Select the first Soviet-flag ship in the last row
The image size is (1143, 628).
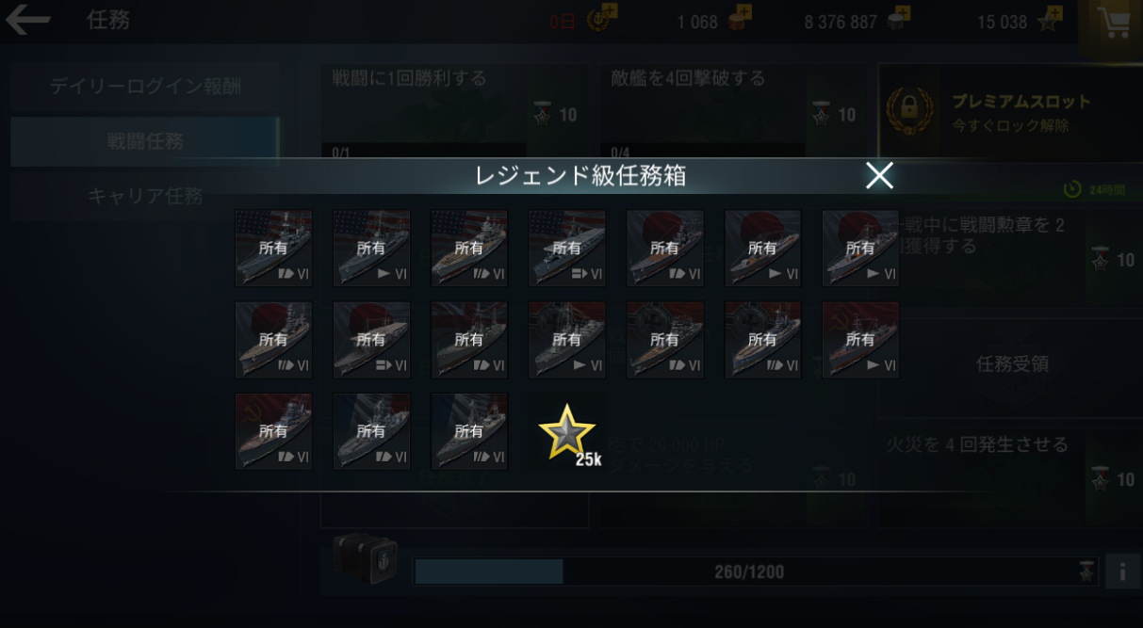273,431
